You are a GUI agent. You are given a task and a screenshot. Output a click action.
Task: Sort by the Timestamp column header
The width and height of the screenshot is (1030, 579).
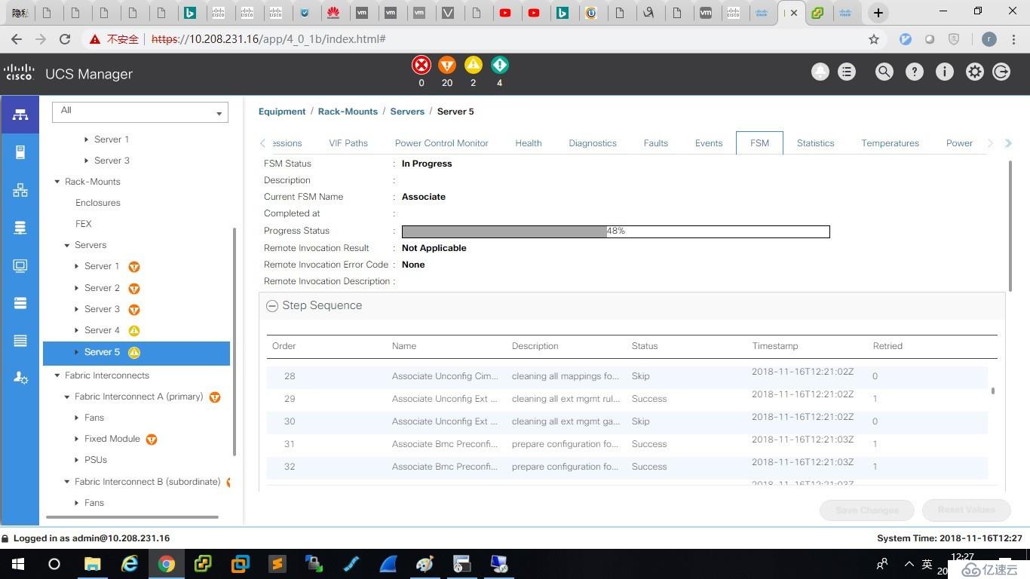[x=775, y=346]
